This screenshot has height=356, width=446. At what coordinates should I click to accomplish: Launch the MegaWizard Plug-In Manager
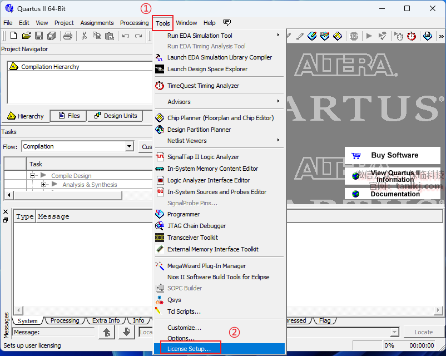pyautogui.click(x=206, y=266)
